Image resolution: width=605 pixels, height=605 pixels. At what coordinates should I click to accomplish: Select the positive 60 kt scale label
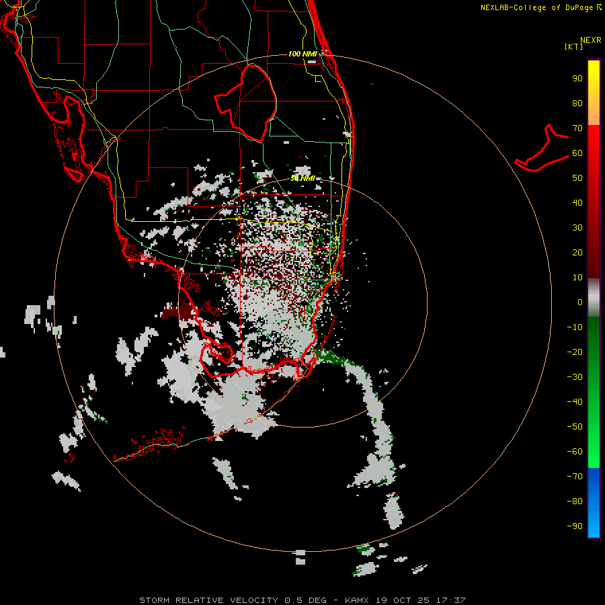(x=577, y=153)
